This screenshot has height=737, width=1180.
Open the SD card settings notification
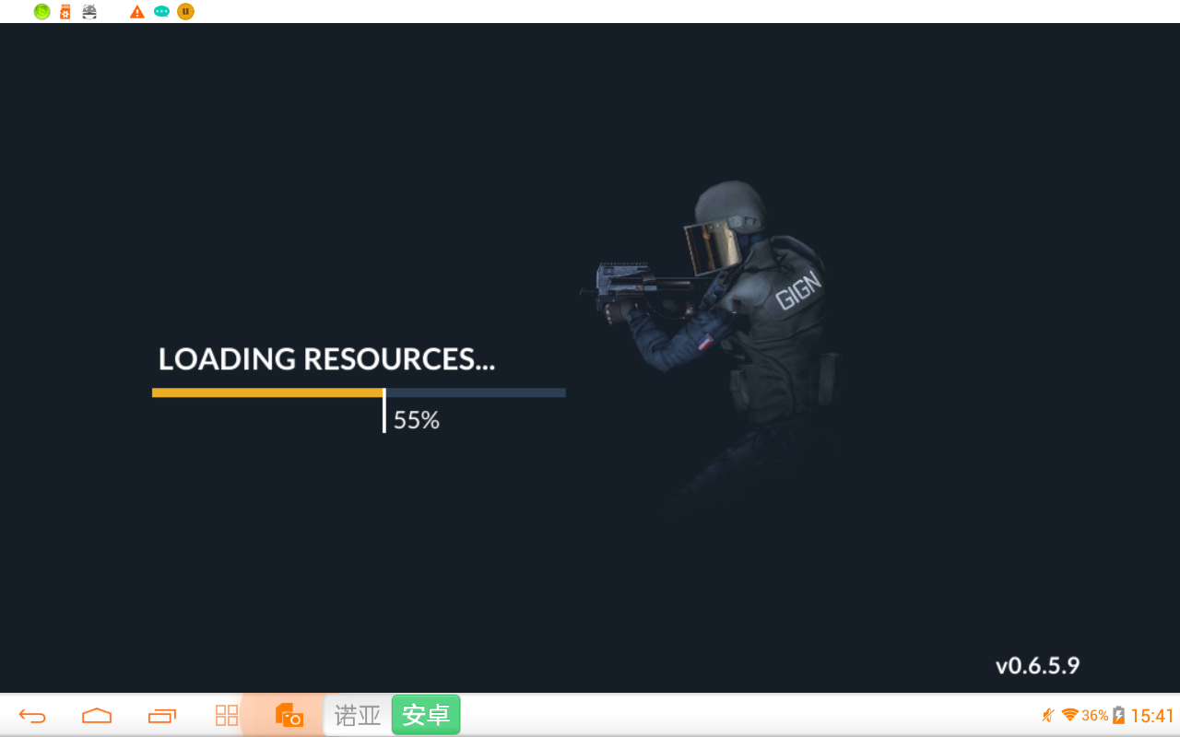coord(65,12)
